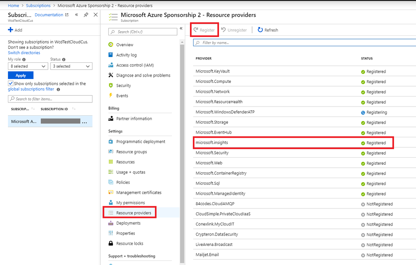
Task: Click the Filter by name field
Action: (x=304, y=43)
